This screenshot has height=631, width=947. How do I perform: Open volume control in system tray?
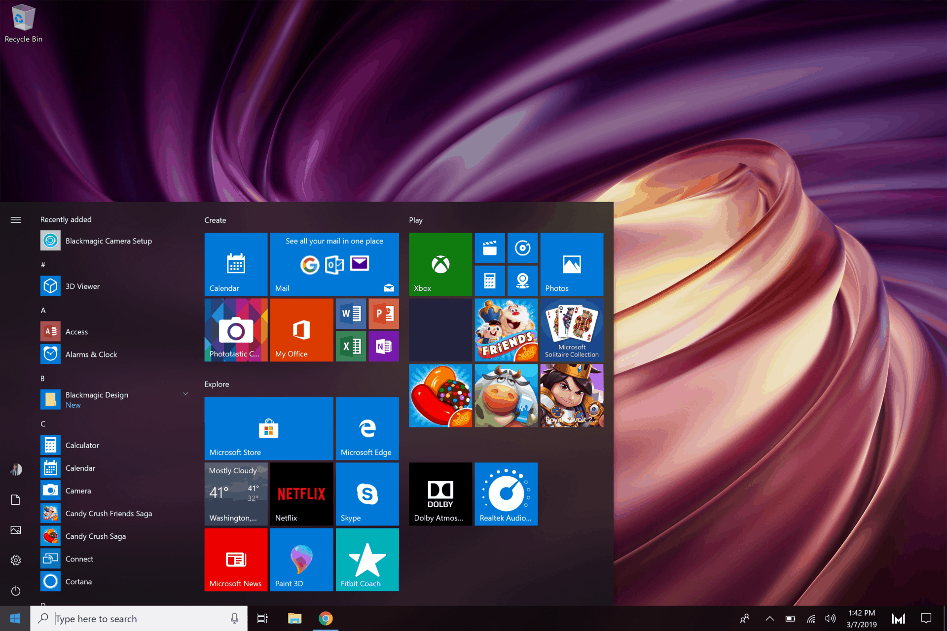(x=831, y=619)
